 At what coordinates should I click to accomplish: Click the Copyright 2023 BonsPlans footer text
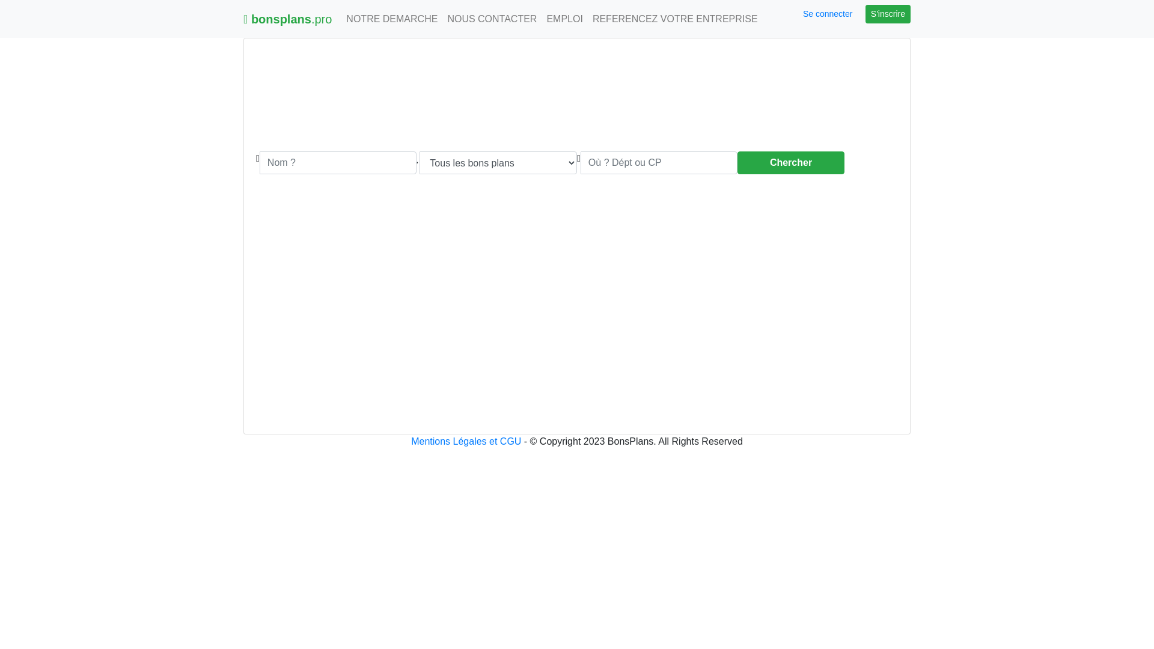tap(636, 441)
